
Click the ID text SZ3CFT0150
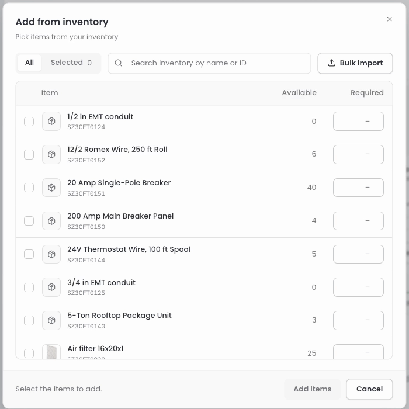point(86,227)
